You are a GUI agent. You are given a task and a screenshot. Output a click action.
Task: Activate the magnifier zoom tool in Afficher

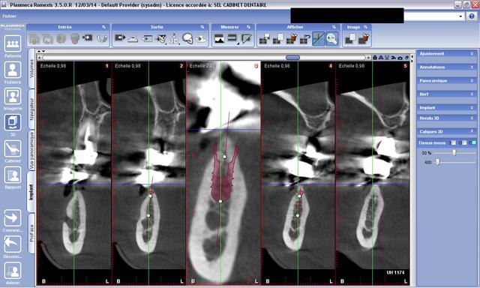tap(331, 38)
